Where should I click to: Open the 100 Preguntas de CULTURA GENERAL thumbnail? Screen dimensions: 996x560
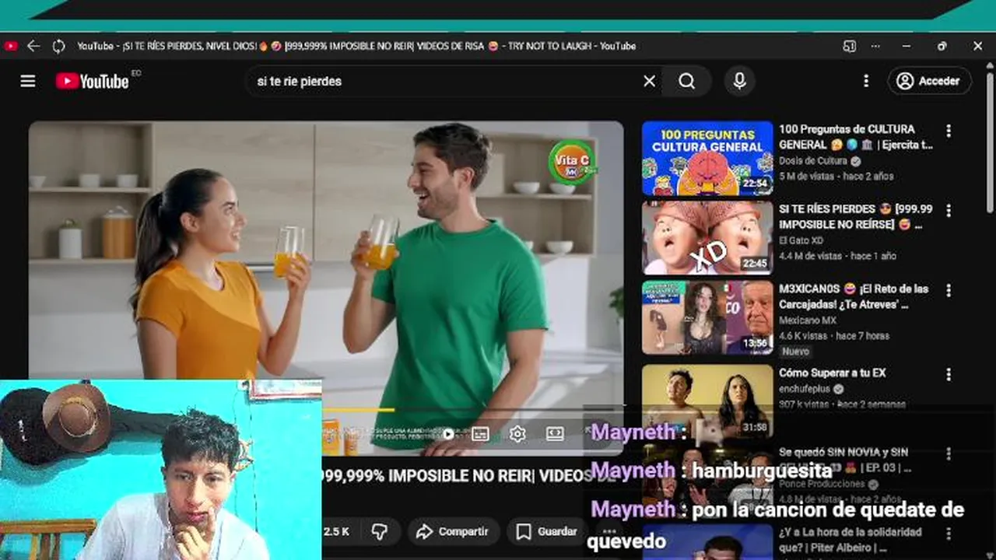point(707,158)
